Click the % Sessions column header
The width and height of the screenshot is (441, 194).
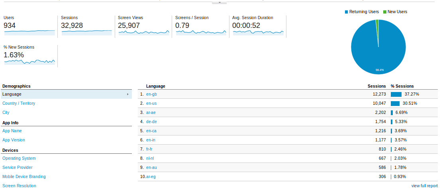click(402, 86)
